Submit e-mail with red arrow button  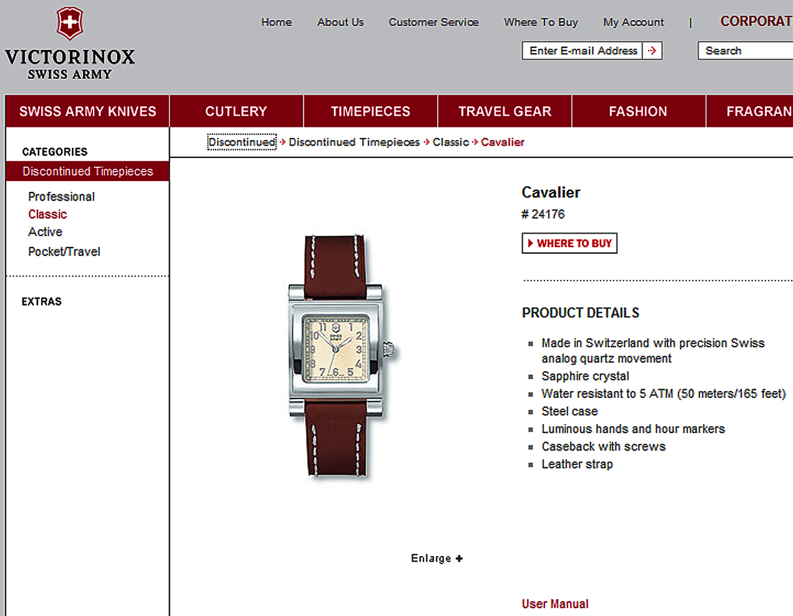653,51
